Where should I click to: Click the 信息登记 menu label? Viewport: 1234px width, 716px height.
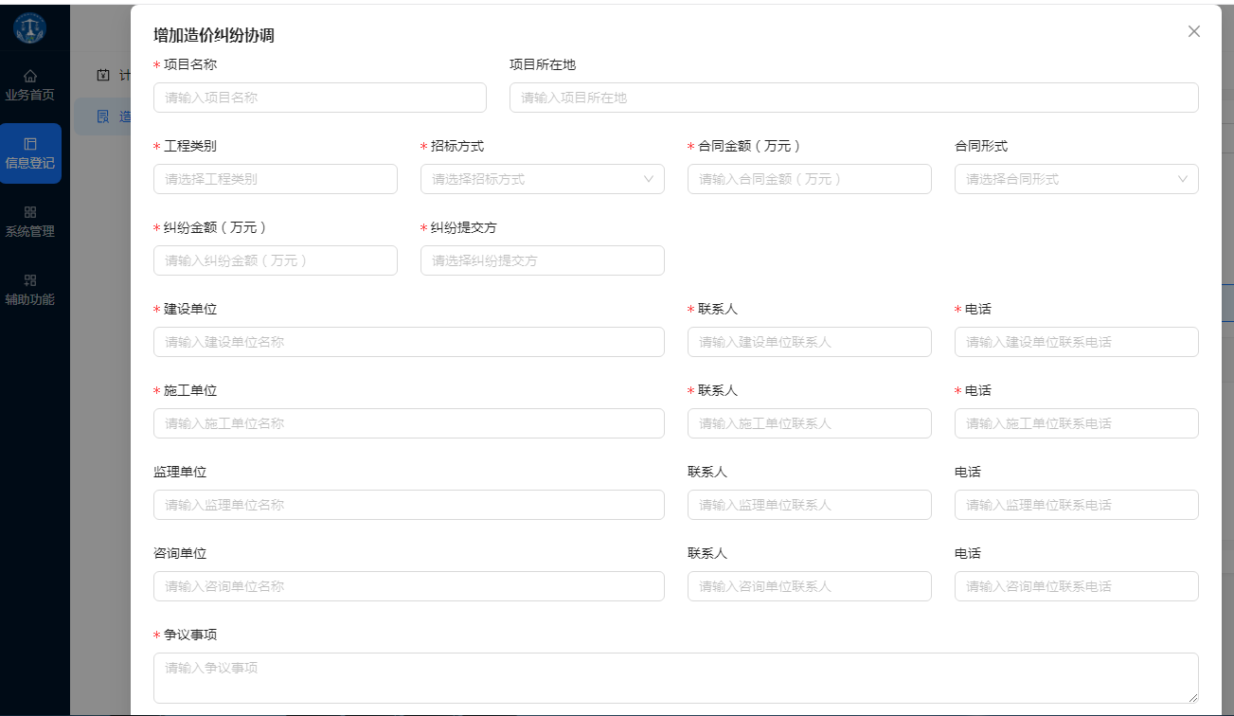(x=30, y=163)
